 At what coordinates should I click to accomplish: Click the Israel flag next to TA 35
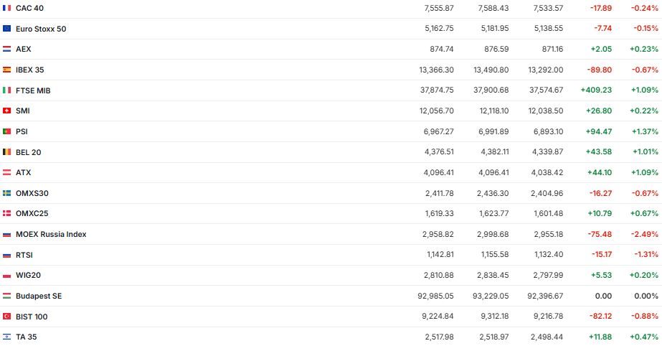click(x=6, y=337)
